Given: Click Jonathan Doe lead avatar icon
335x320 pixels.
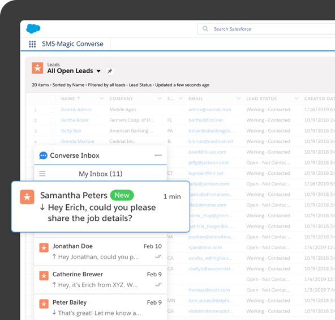Looking at the screenshot, I should tap(44, 248).
